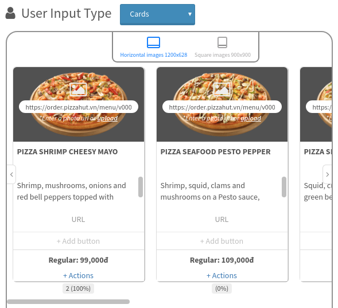Image resolution: width=338 pixels, height=308 pixels.
Task: Select Square images 900x900 layout
Action: 223,48
